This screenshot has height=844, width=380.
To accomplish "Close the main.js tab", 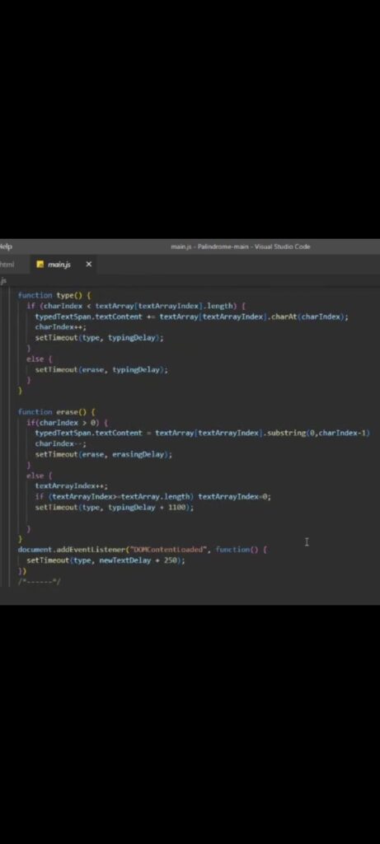I will (89, 265).
